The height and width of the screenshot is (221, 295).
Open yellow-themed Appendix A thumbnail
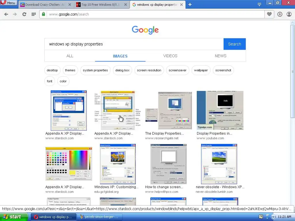[118, 110]
